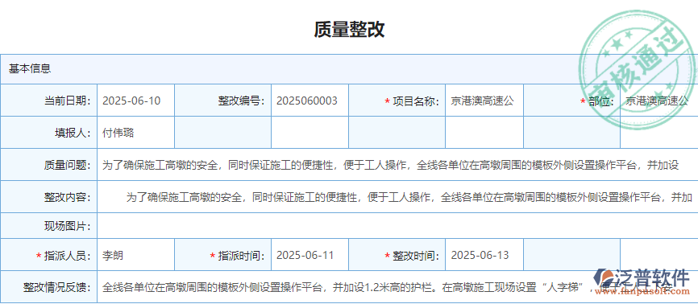
Task: Click the 整改时间 required label
Action: tap(412, 256)
